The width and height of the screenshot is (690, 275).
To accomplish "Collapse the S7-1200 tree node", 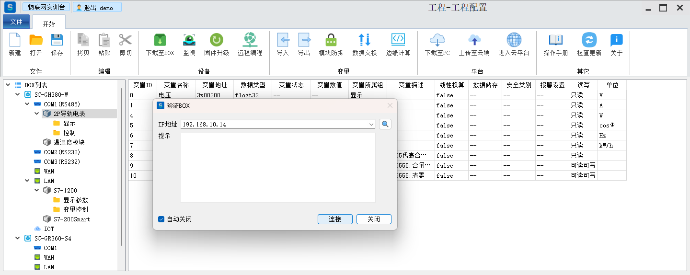I will click(x=37, y=190).
